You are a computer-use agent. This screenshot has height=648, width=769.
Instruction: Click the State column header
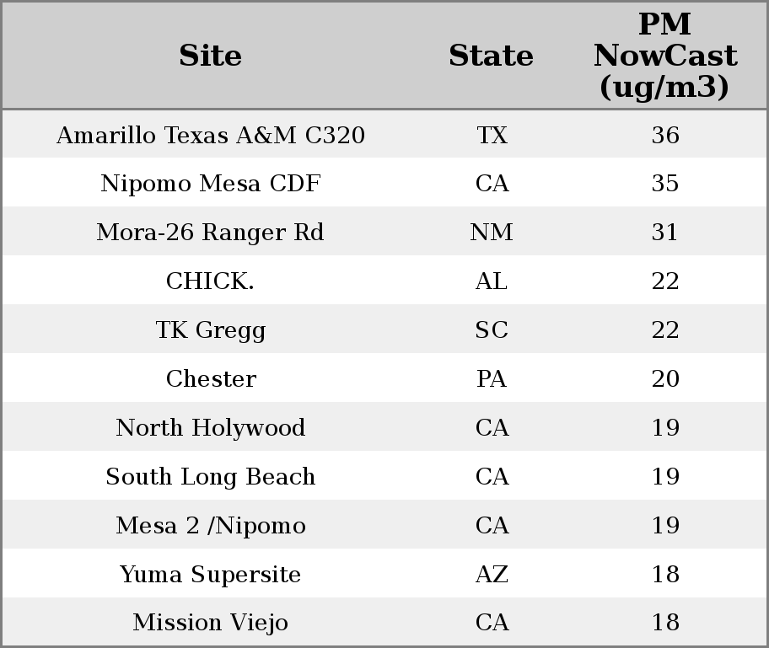click(491, 56)
